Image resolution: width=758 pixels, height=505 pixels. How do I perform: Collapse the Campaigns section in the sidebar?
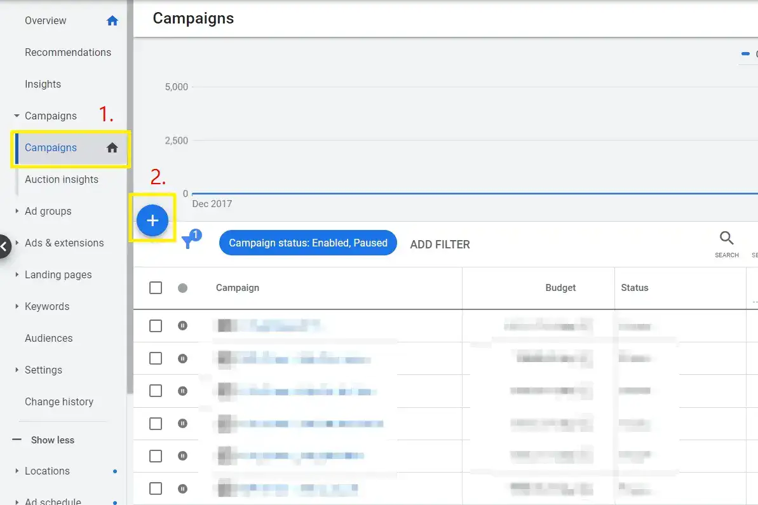[15, 116]
